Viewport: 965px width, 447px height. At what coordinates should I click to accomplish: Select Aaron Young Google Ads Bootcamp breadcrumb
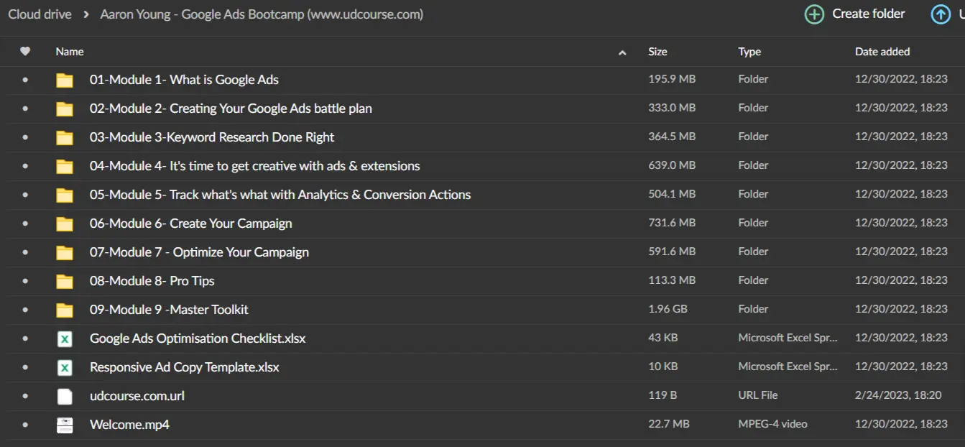click(262, 14)
